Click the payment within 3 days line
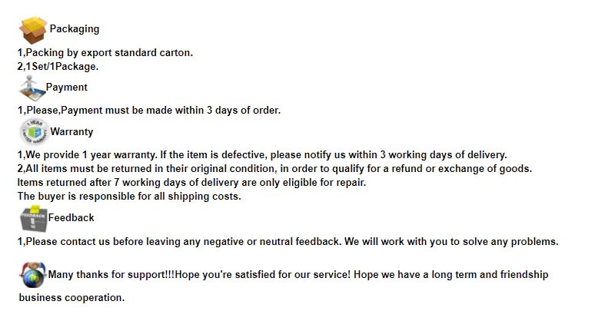The height and width of the screenshot is (321, 615). pyautogui.click(x=149, y=110)
